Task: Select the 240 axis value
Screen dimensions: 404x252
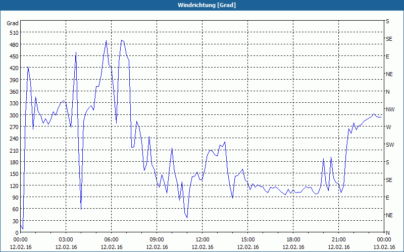Action: pyautogui.click(x=14, y=139)
